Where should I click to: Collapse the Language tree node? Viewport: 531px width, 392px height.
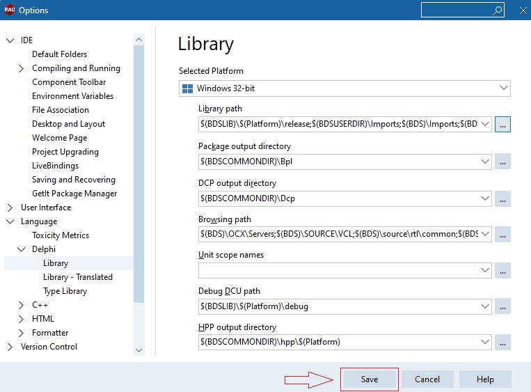pos(10,221)
